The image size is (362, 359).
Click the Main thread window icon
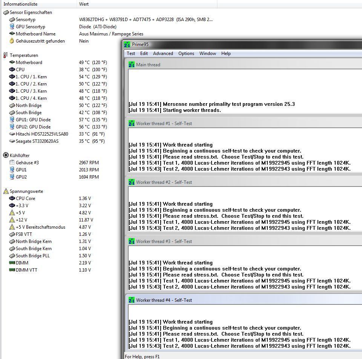coord(131,64)
